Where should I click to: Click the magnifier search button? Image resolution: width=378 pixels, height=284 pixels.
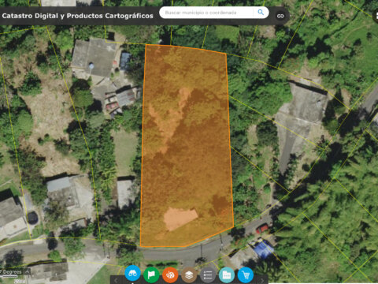click(x=261, y=13)
